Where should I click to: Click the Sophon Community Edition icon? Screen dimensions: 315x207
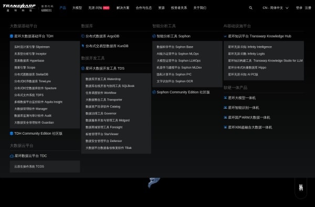(x=154, y=92)
